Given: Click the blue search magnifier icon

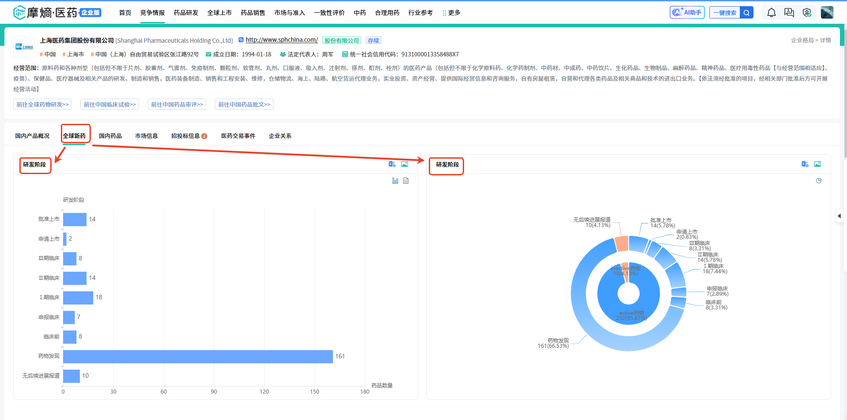Looking at the screenshot, I should (746, 13).
